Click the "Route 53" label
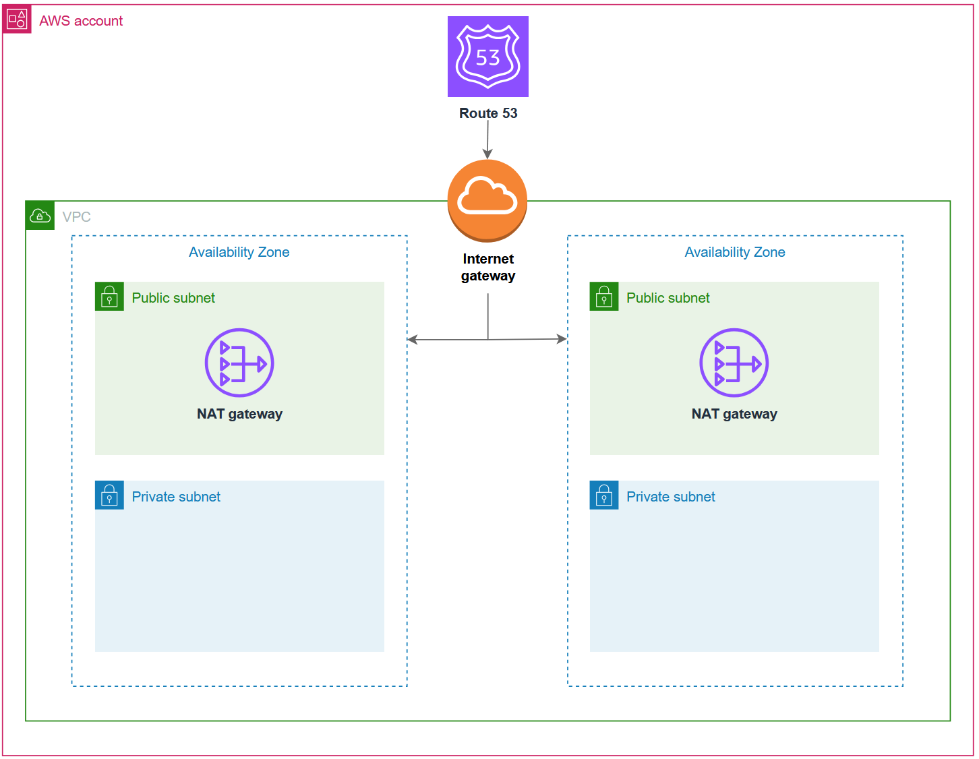This screenshot has width=979, height=759. 488,113
